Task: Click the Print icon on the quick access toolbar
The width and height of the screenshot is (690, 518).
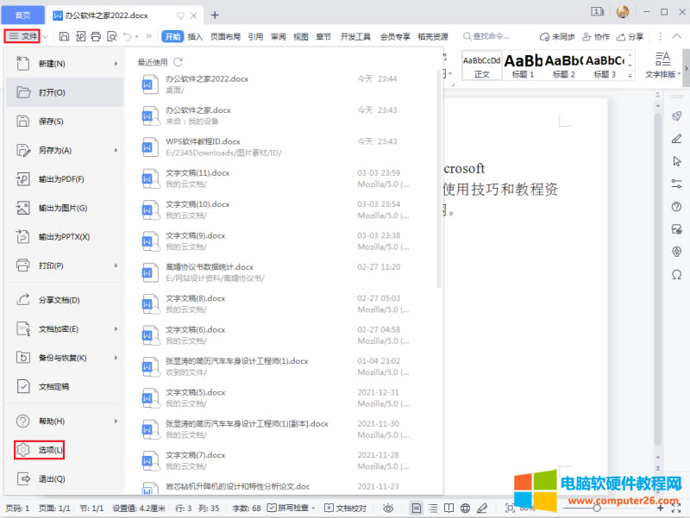Action: pos(97,36)
